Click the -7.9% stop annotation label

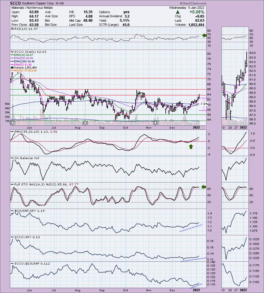[x=204, y=104]
